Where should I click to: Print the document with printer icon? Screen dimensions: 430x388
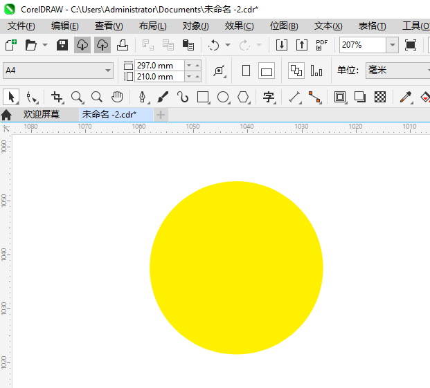click(x=123, y=45)
